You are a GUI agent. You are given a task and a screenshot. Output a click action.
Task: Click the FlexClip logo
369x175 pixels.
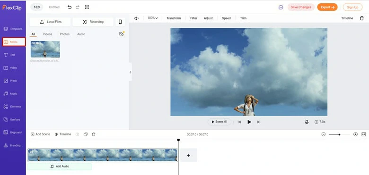tap(12, 8)
